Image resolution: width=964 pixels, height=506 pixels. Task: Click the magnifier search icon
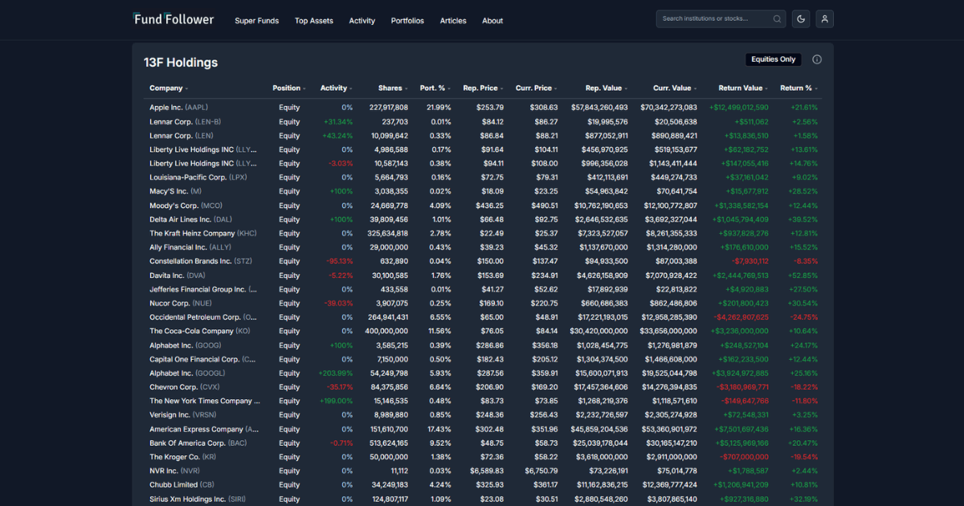click(x=777, y=18)
